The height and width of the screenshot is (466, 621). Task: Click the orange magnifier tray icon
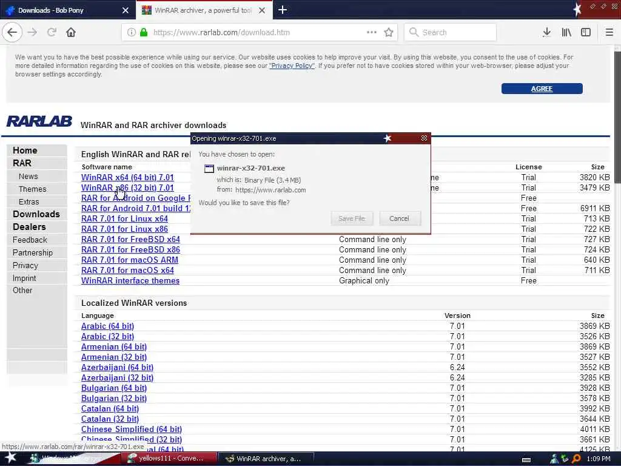click(x=576, y=459)
